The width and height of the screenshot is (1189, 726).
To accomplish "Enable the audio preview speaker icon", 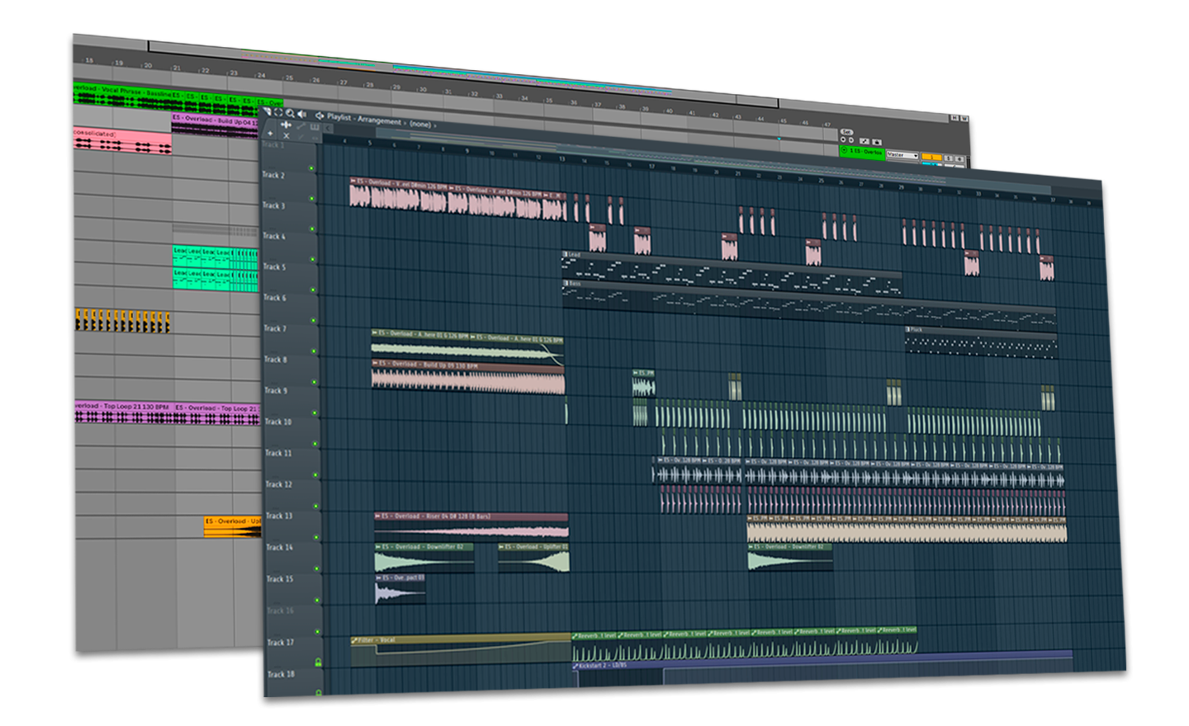I will tap(302, 113).
